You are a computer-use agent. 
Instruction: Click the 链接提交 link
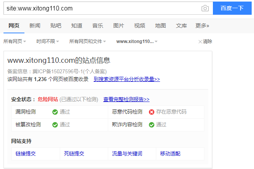coord(26,153)
